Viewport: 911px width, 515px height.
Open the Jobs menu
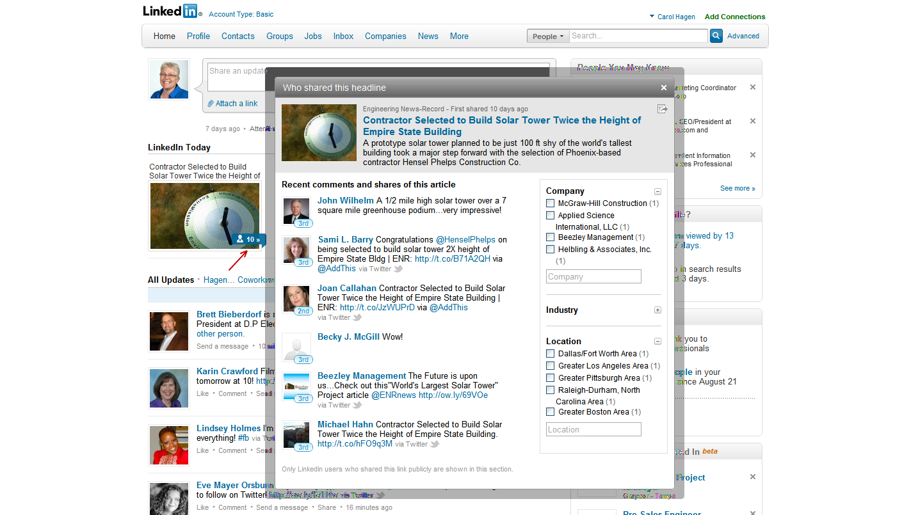click(313, 36)
